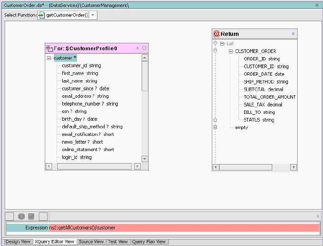Image resolution: width=323 pixels, height=246 pixels.
Task: Click the Expression label cell
Action: point(28,228)
